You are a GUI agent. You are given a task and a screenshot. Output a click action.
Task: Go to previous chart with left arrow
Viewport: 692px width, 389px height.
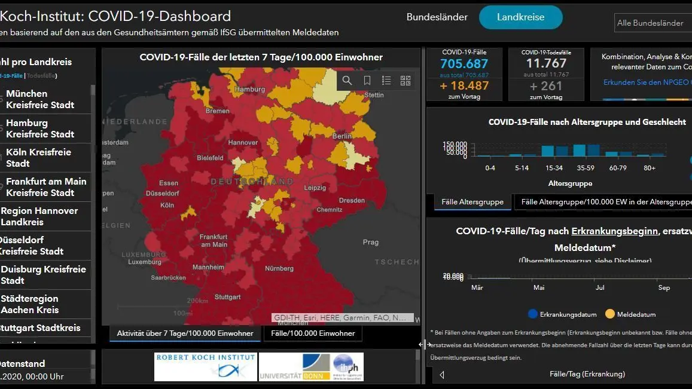[x=442, y=375]
